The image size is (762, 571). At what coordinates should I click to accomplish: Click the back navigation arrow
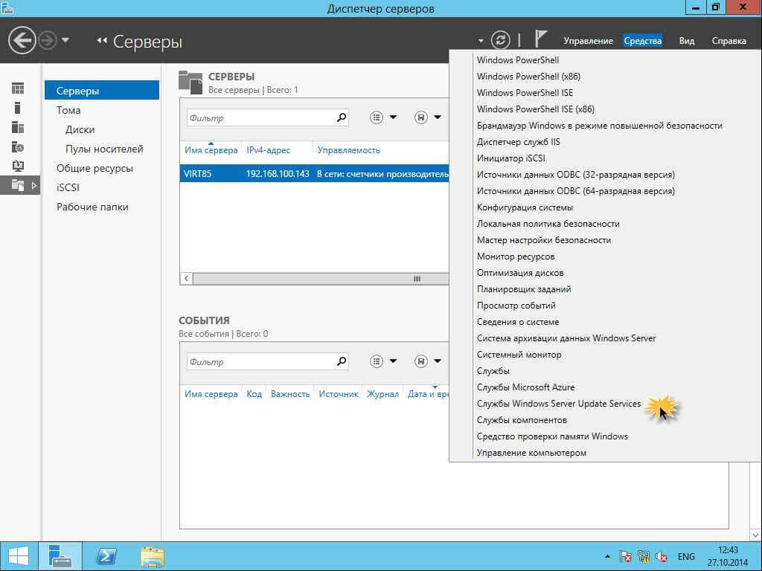(22, 40)
